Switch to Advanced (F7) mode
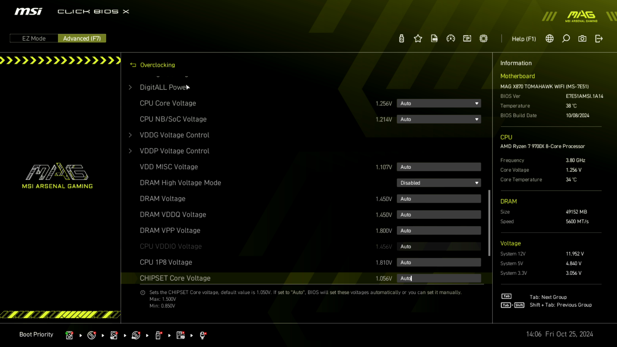Screen dimensions: 617x347 pos(82,38)
